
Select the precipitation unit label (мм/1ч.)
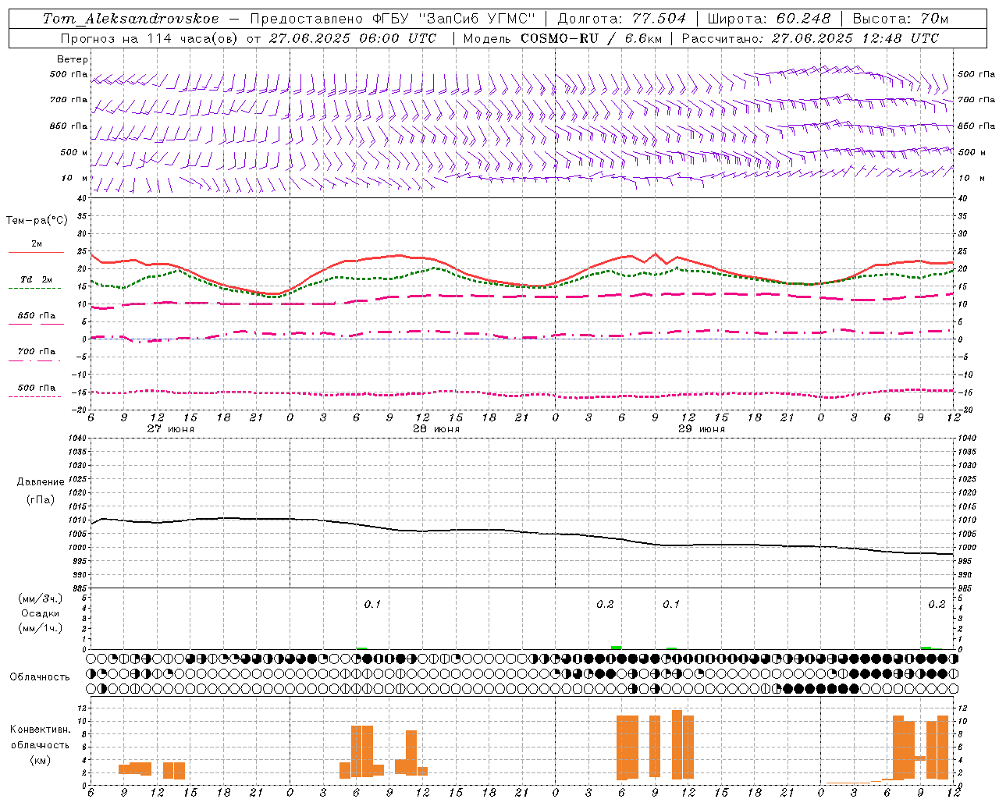[41, 628]
